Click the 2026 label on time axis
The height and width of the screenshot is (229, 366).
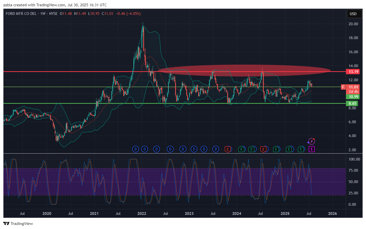tap(332, 214)
